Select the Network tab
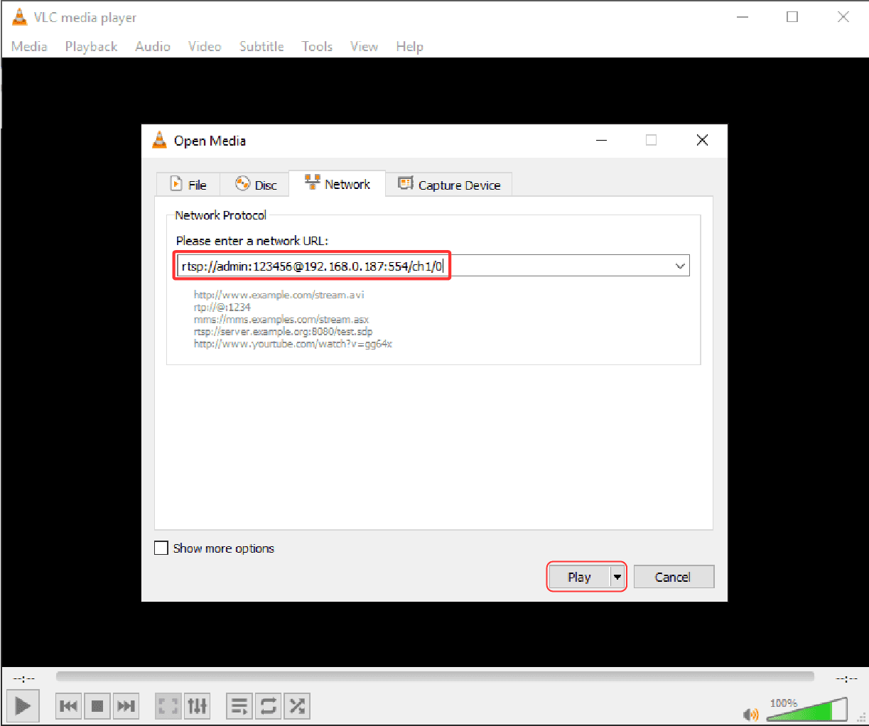The image size is (869, 726). (338, 184)
